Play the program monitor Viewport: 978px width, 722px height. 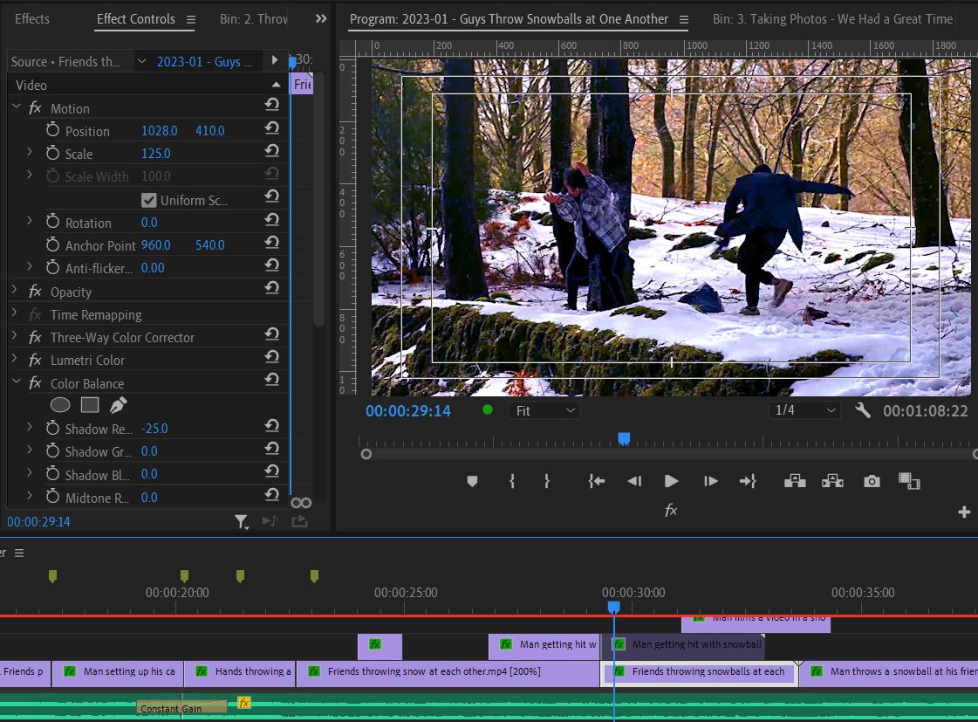671,481
